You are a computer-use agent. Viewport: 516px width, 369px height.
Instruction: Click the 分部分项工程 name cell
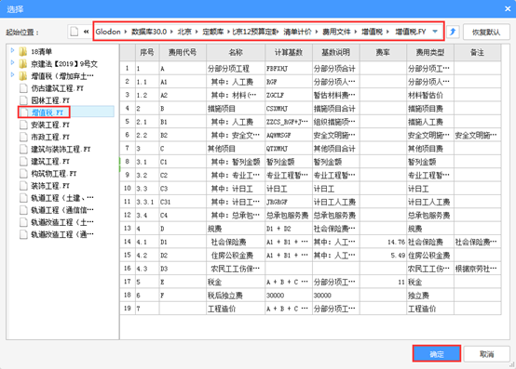(236, 68)
